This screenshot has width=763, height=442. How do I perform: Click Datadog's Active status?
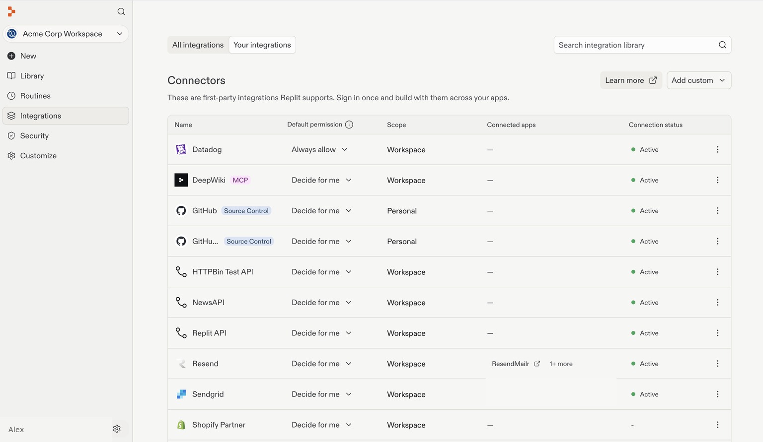pos(645,150)
